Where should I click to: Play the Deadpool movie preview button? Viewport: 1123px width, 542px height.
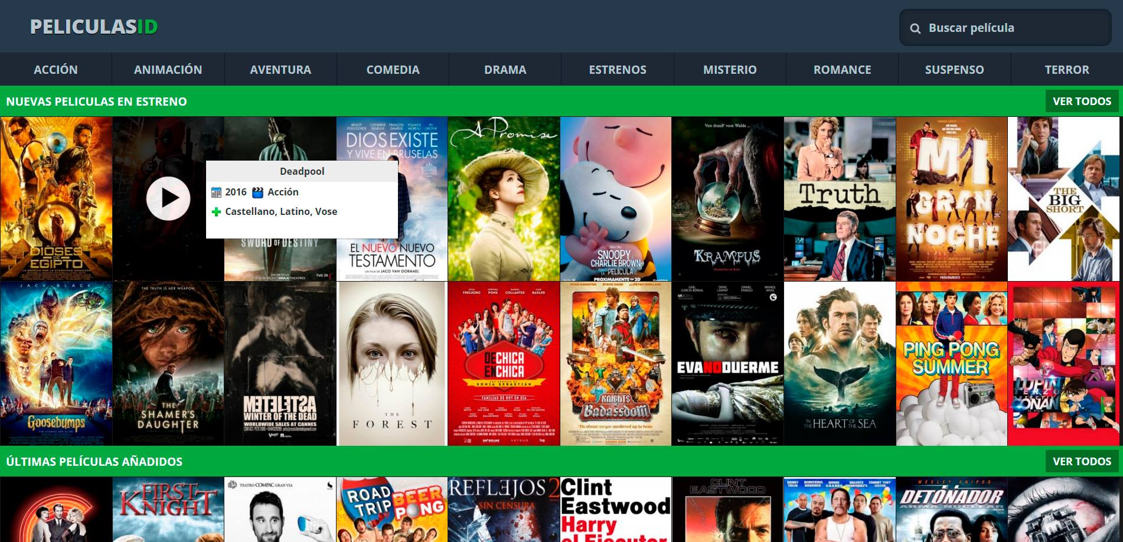point(168,198)
